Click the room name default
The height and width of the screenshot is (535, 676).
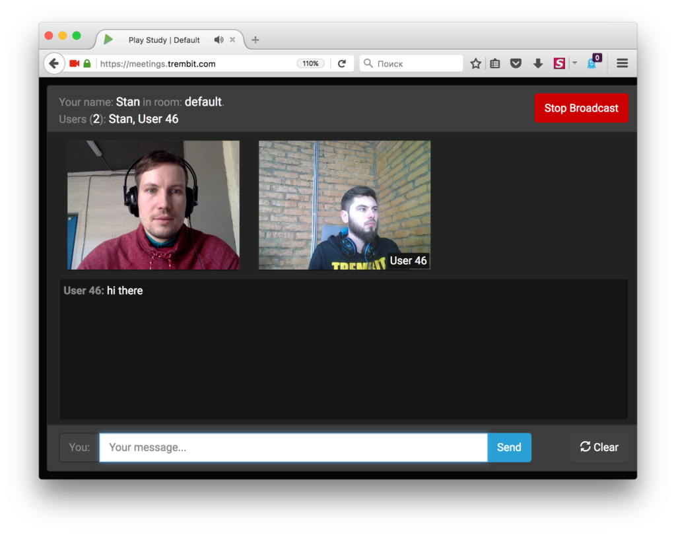pos(203,102)
